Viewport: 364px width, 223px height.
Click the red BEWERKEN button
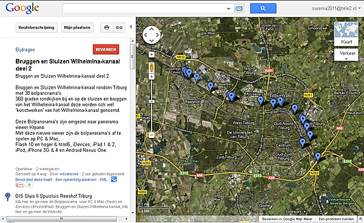click(106, 49)
